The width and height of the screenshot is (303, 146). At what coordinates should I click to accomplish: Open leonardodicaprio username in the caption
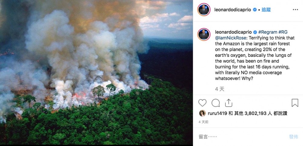pos(233,32)
